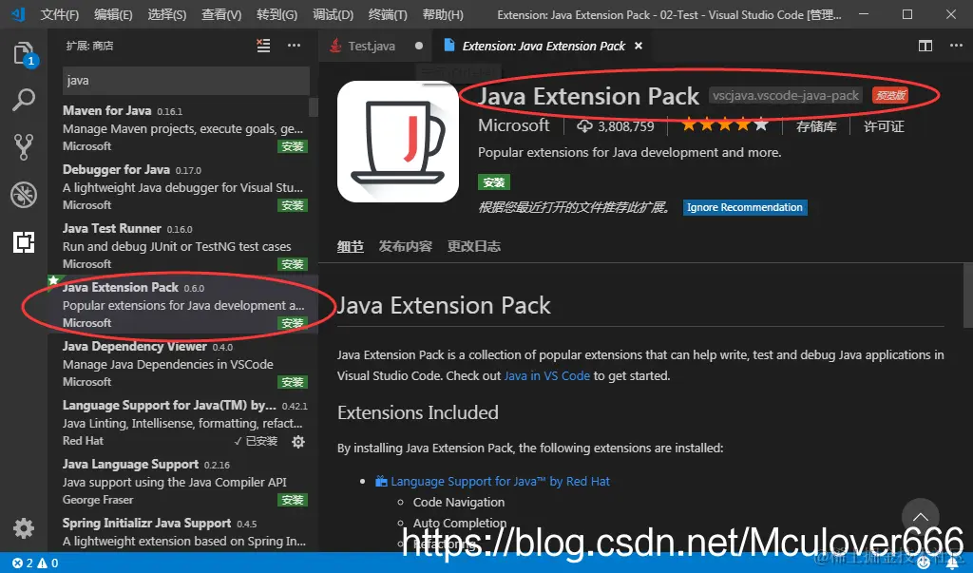Select the Extension: Java Extension Pack tab
973x573 pixels.
(544, 46)
